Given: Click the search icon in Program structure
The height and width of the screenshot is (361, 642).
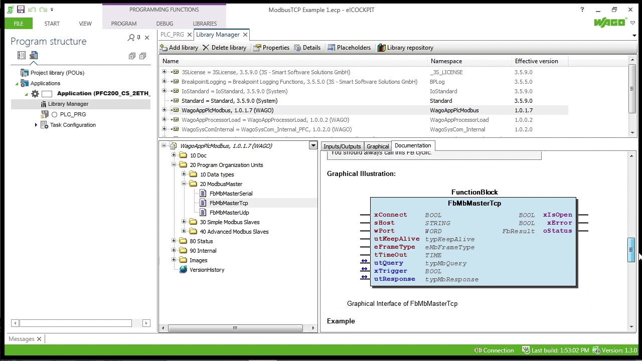Looking at the screenshot, I should click(x=131, y=38).
